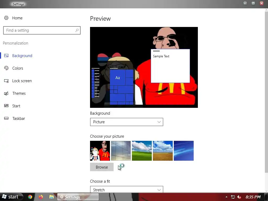Select the green hill Bliss thumbnail

click(x=142, y=151)
